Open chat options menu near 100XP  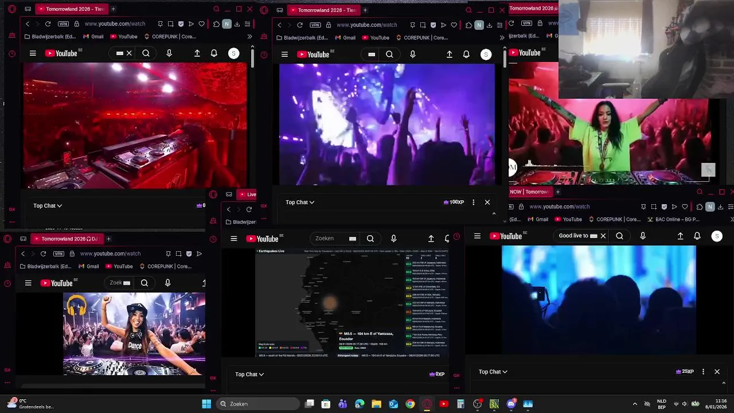tap(473, 202)
